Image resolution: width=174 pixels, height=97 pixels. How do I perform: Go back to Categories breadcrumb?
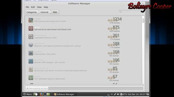tap(32, 12)
